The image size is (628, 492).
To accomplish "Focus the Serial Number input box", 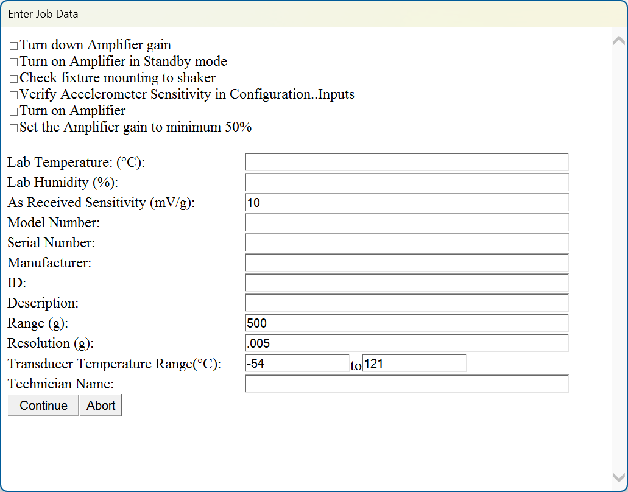I will coord(406,243).
